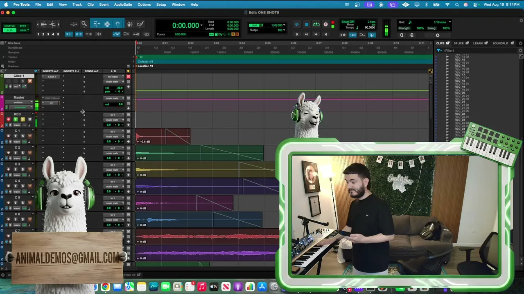Click the Stop transport button

(307, 24)
